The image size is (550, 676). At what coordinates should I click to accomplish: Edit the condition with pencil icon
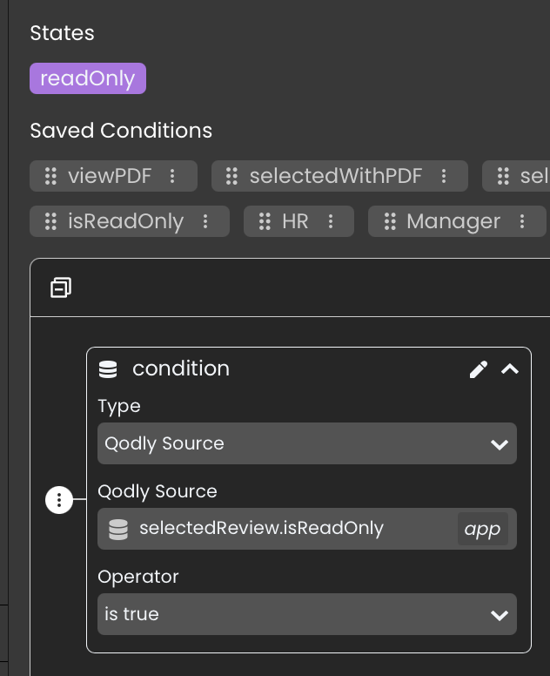point(478,369)
